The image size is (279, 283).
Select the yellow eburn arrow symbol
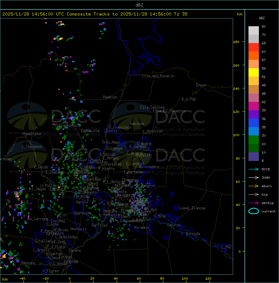[254, 186]
